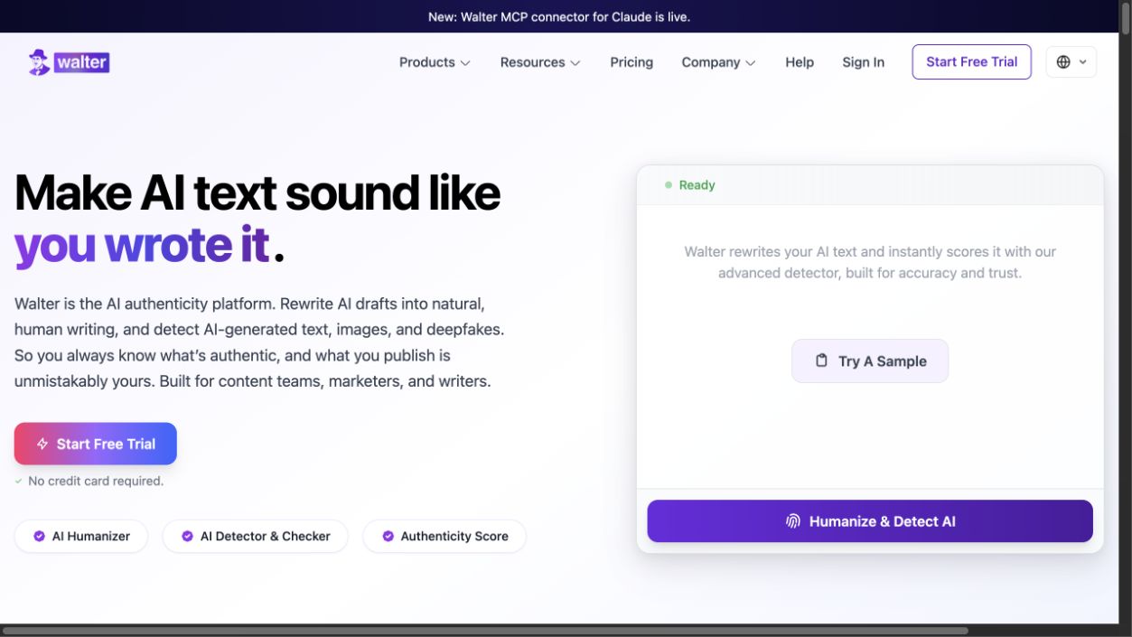The image size is (1132, 637).
Task: Click the fingerprint icon on Humanize button
Action: click(x=793, y=521)
